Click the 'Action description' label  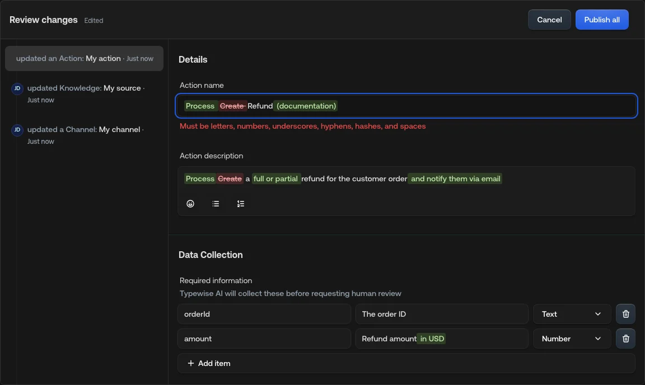[x=212, y=156]
